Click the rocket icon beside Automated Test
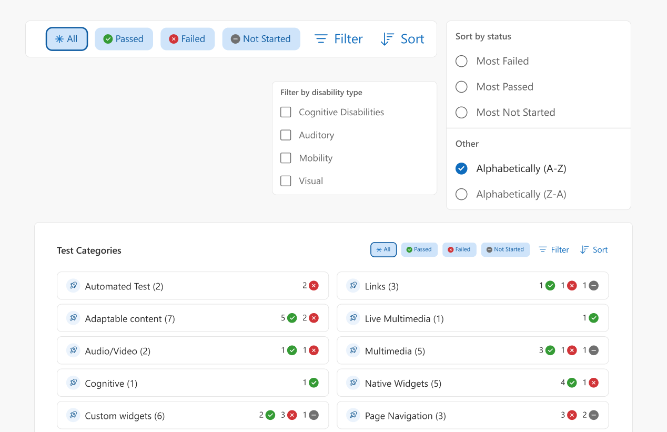This screenshot has width=667, height=432. coord(73,286)
